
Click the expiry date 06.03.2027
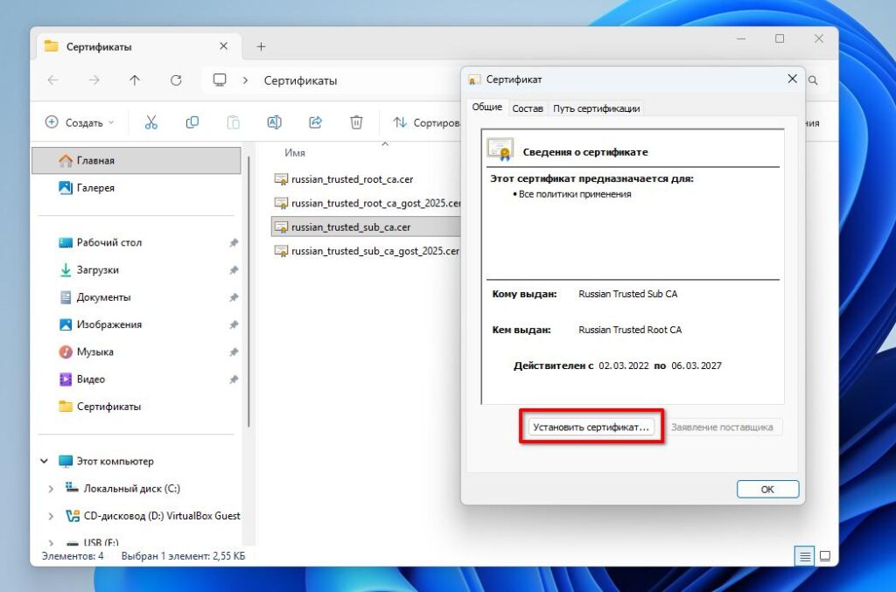click(x=696, y=366)
